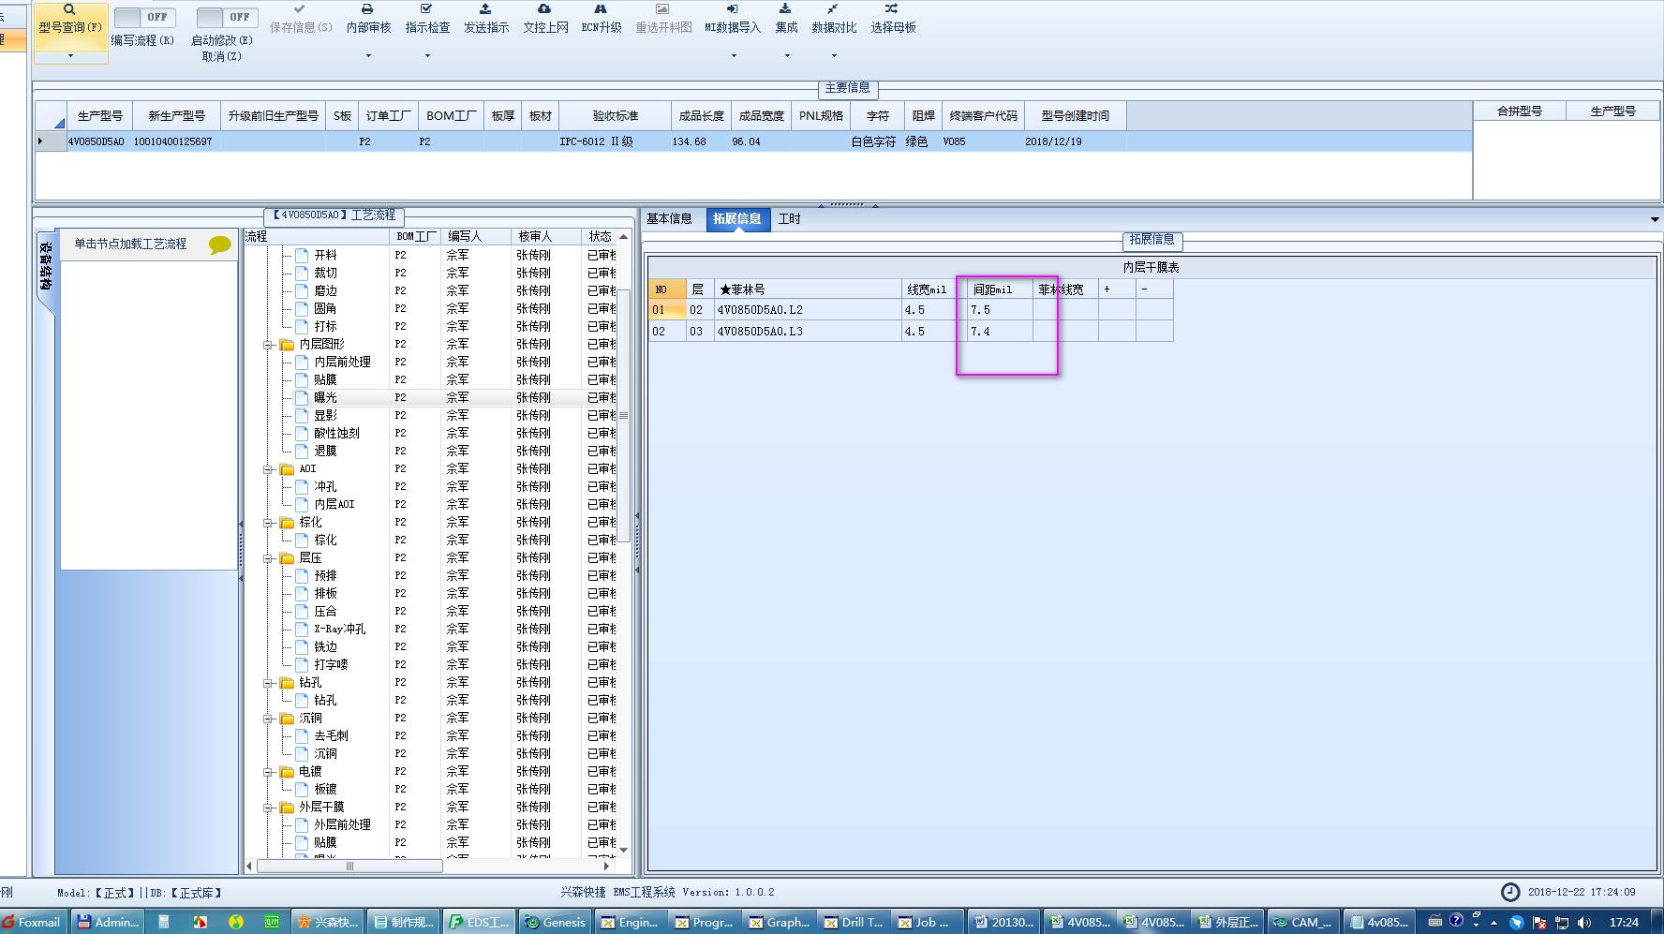Select the 4V0850D5A0 model row

[753, 141]
